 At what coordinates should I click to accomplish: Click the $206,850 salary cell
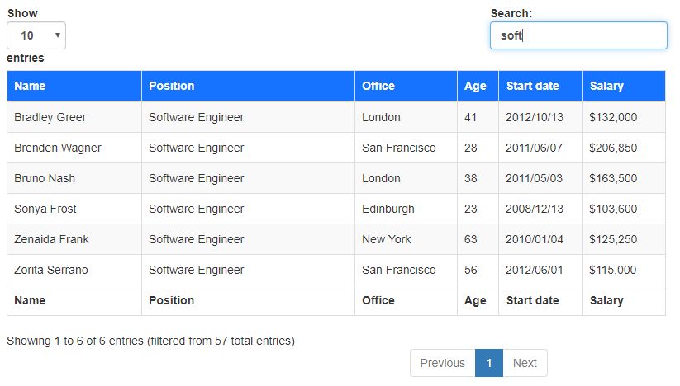613,148
